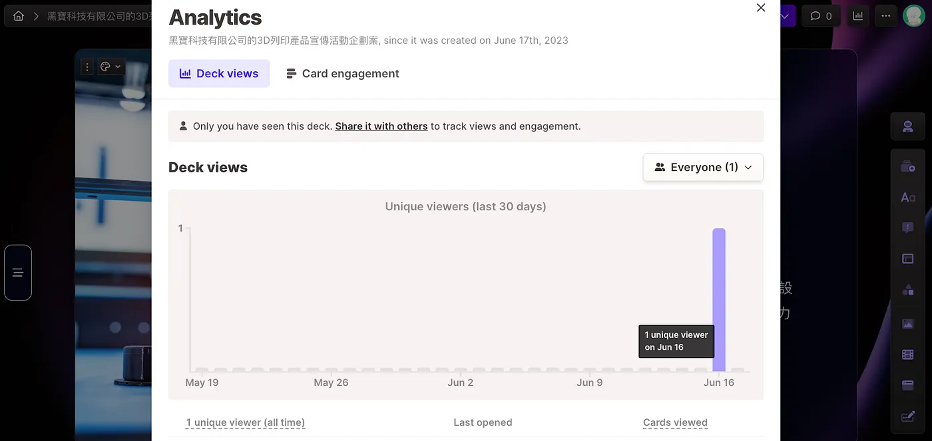932x441 pixels.
Task: Close the Analytics dialog
Action: click(x=761, y=8)
